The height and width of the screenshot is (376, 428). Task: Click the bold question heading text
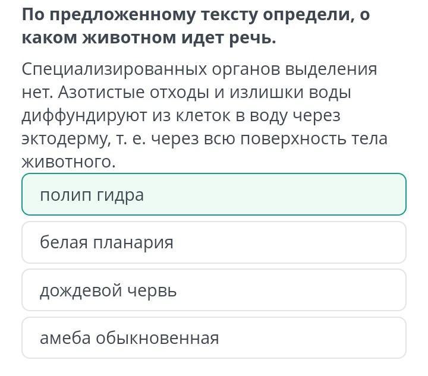point(196,27)
